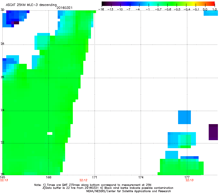
Task: Click the longitude label "165"
Action: click(x=3, y=177)
